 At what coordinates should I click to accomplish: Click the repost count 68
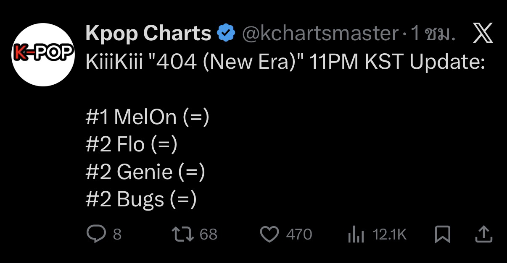click(x=208, y=234)
